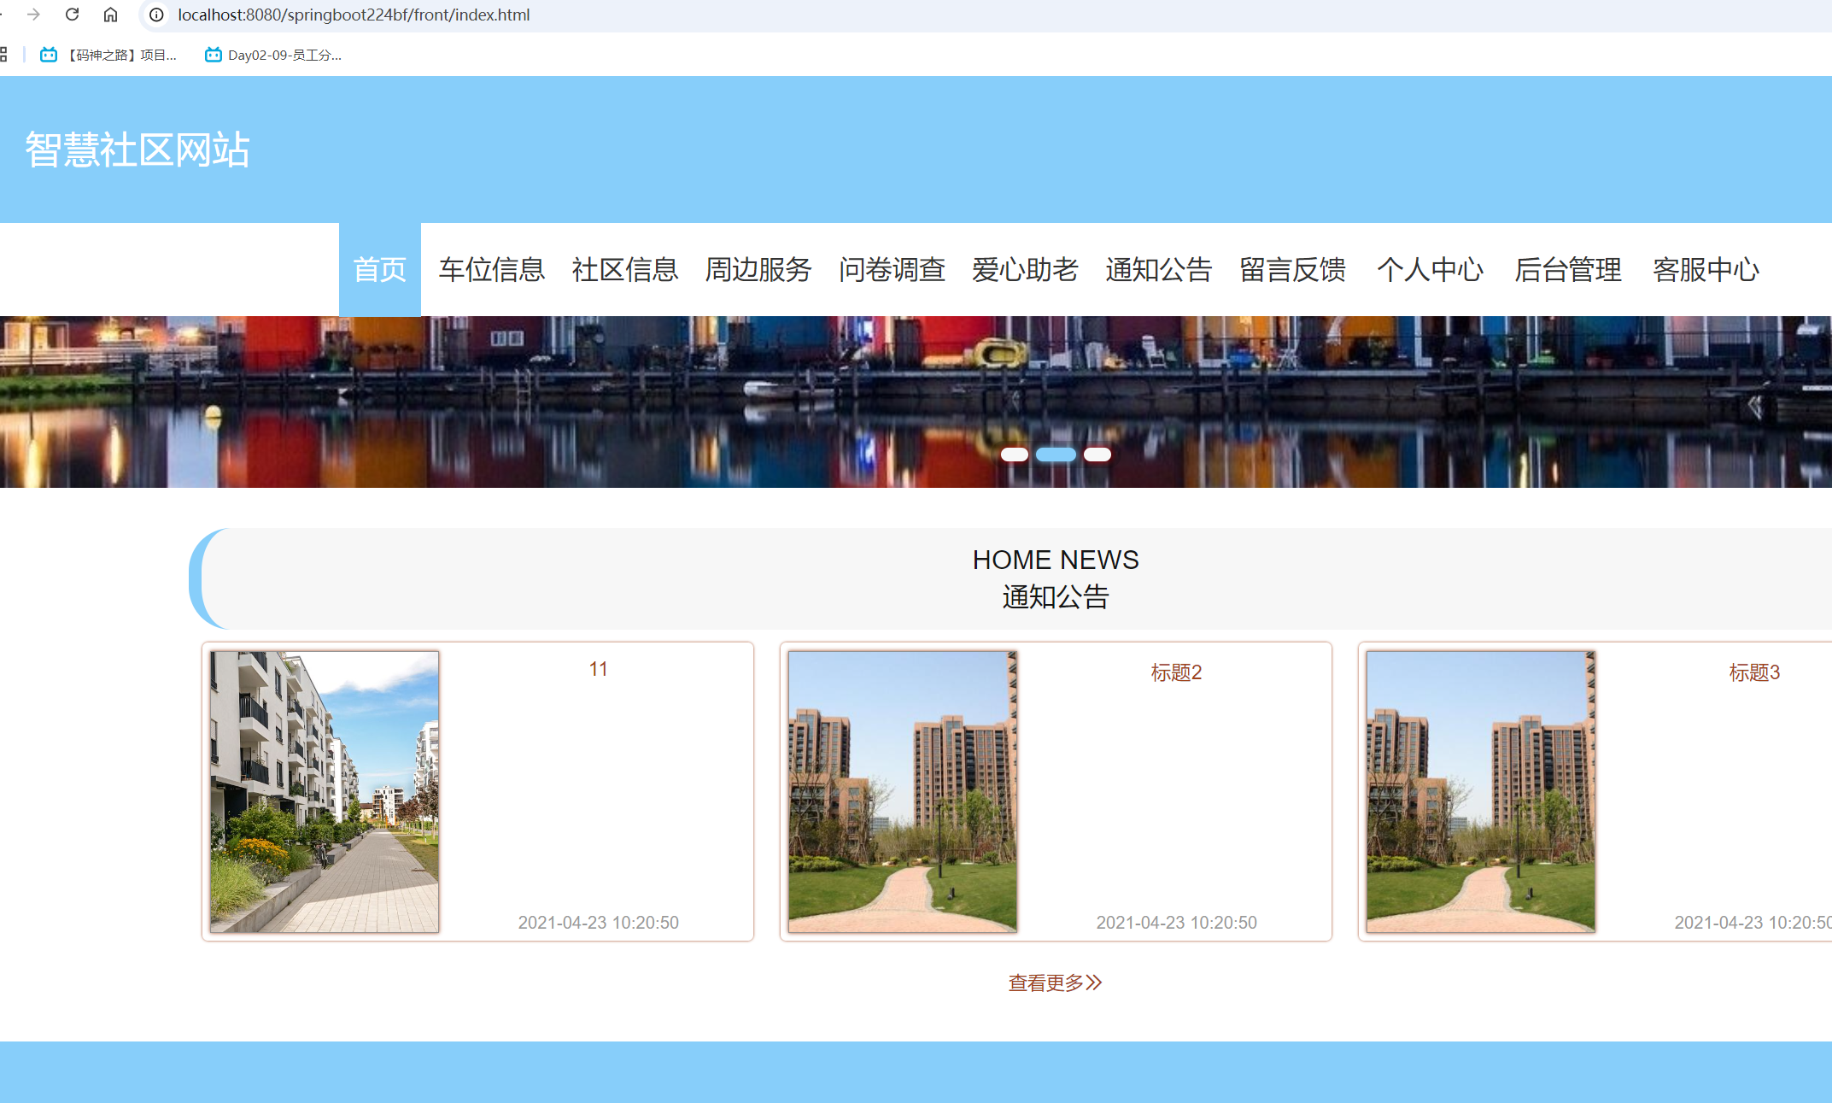The image size is (1832, 1103).
Task: Select 客服中心 in the navbar
Action: tap(1706, 269)
